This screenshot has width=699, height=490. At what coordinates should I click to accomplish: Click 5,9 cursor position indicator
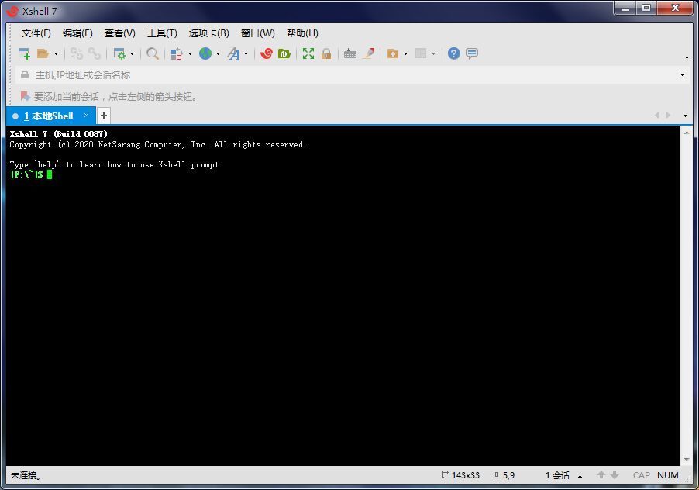pyautogui.click(x=504, y=475)
